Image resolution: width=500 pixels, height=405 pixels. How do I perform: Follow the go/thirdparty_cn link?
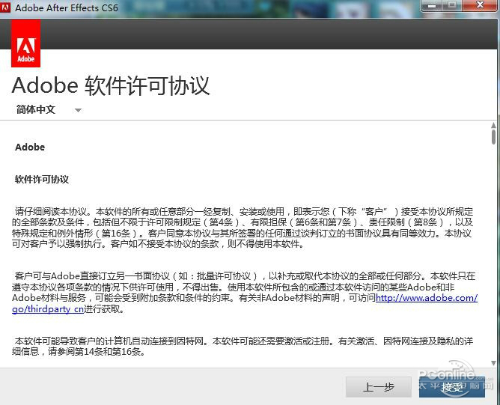point(48,309)
